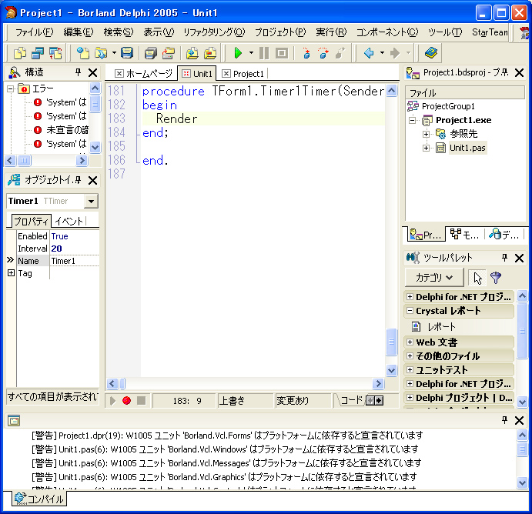
Task: Close the object inspector panel
Action: (x=92, y=180)
